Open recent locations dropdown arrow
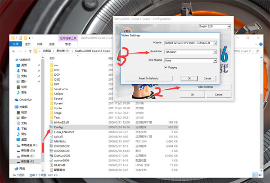 26,51
